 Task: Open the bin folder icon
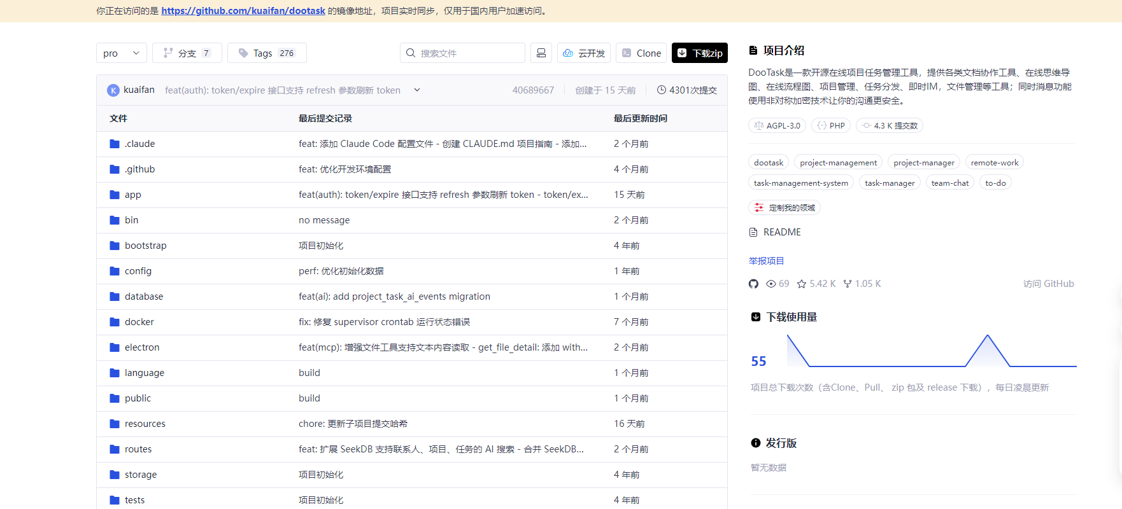[115, 220]
